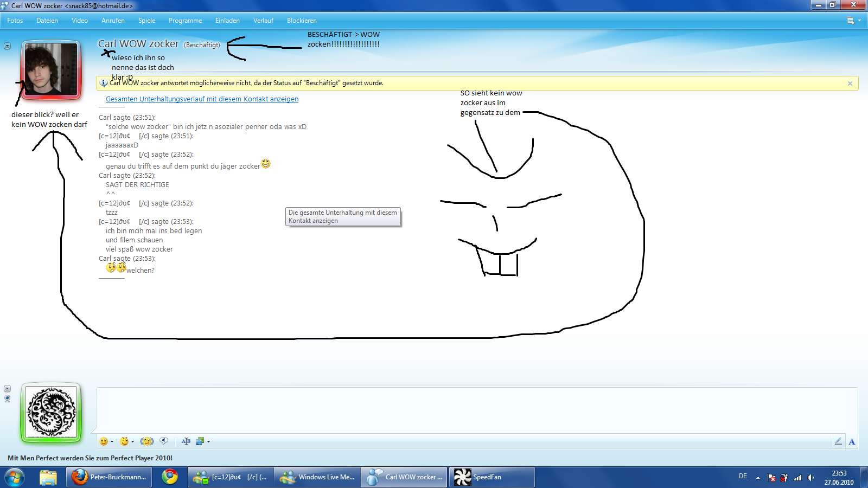Click the voice clip icon

(x=164, y=441)
